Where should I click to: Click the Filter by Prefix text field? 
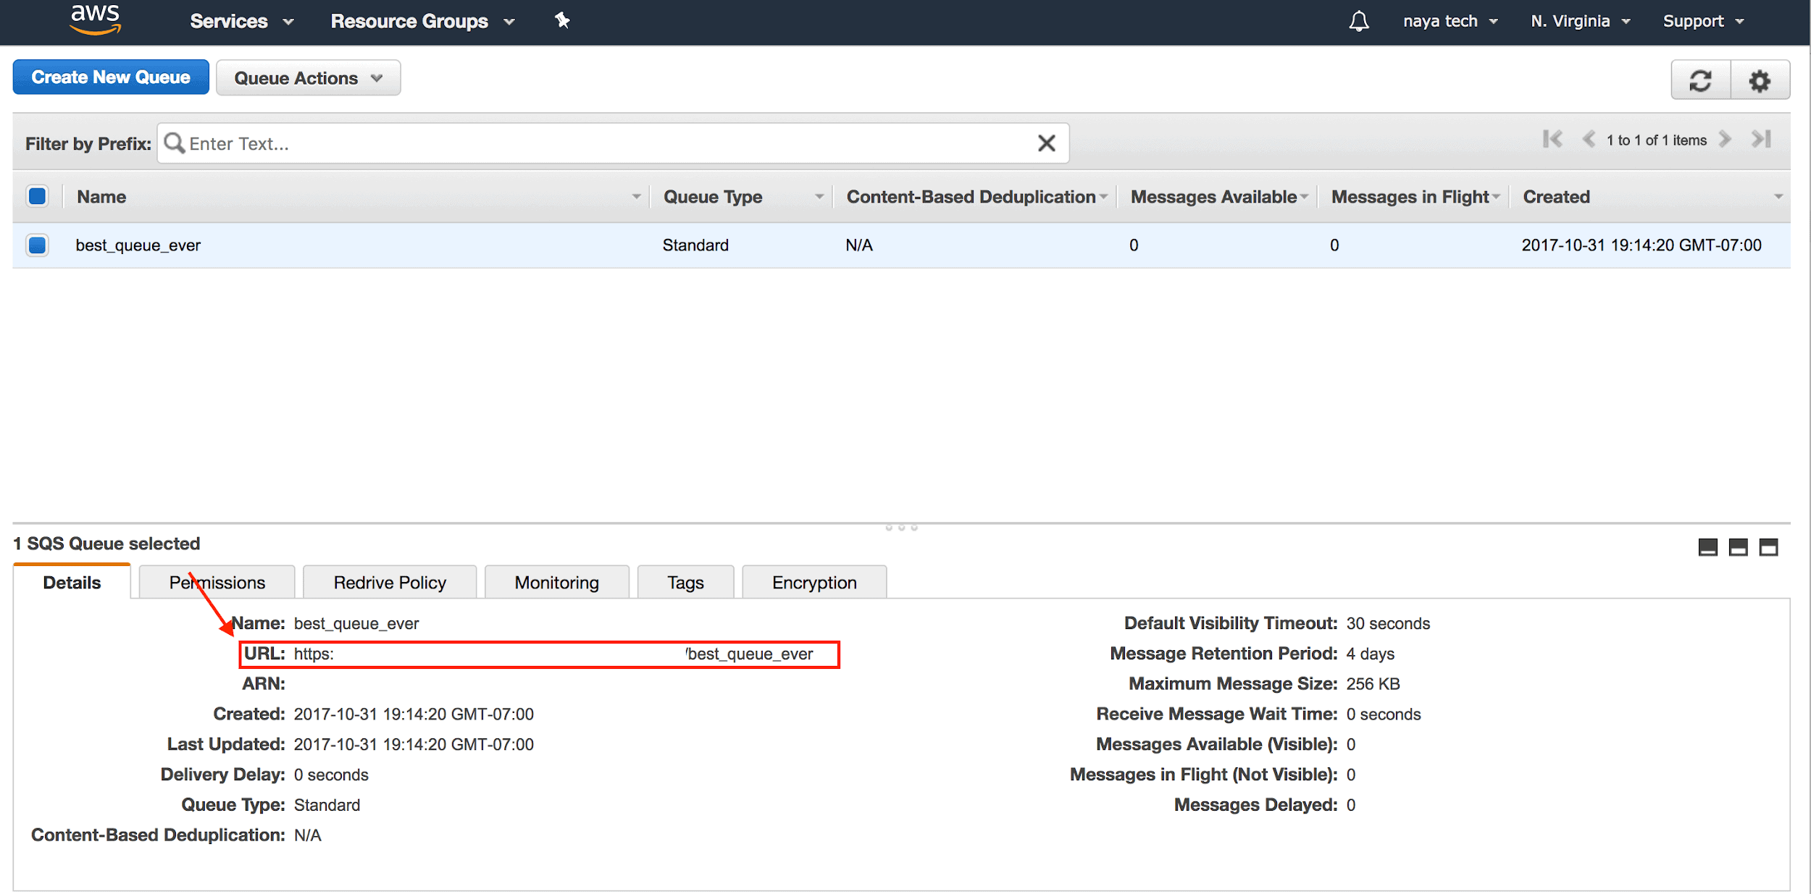tap(612, 143)
